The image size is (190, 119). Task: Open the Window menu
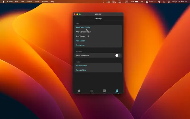click(x=45, y=2)
